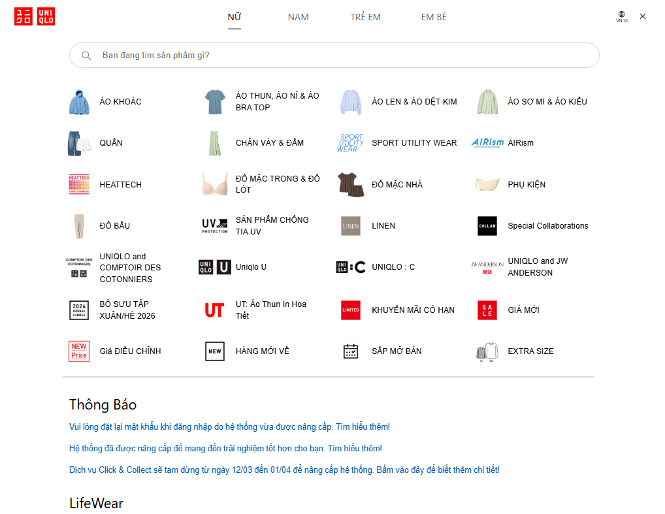Switch to the NAM tab
The width and height of the screenshot is (665, 514).
click(299, 17)
